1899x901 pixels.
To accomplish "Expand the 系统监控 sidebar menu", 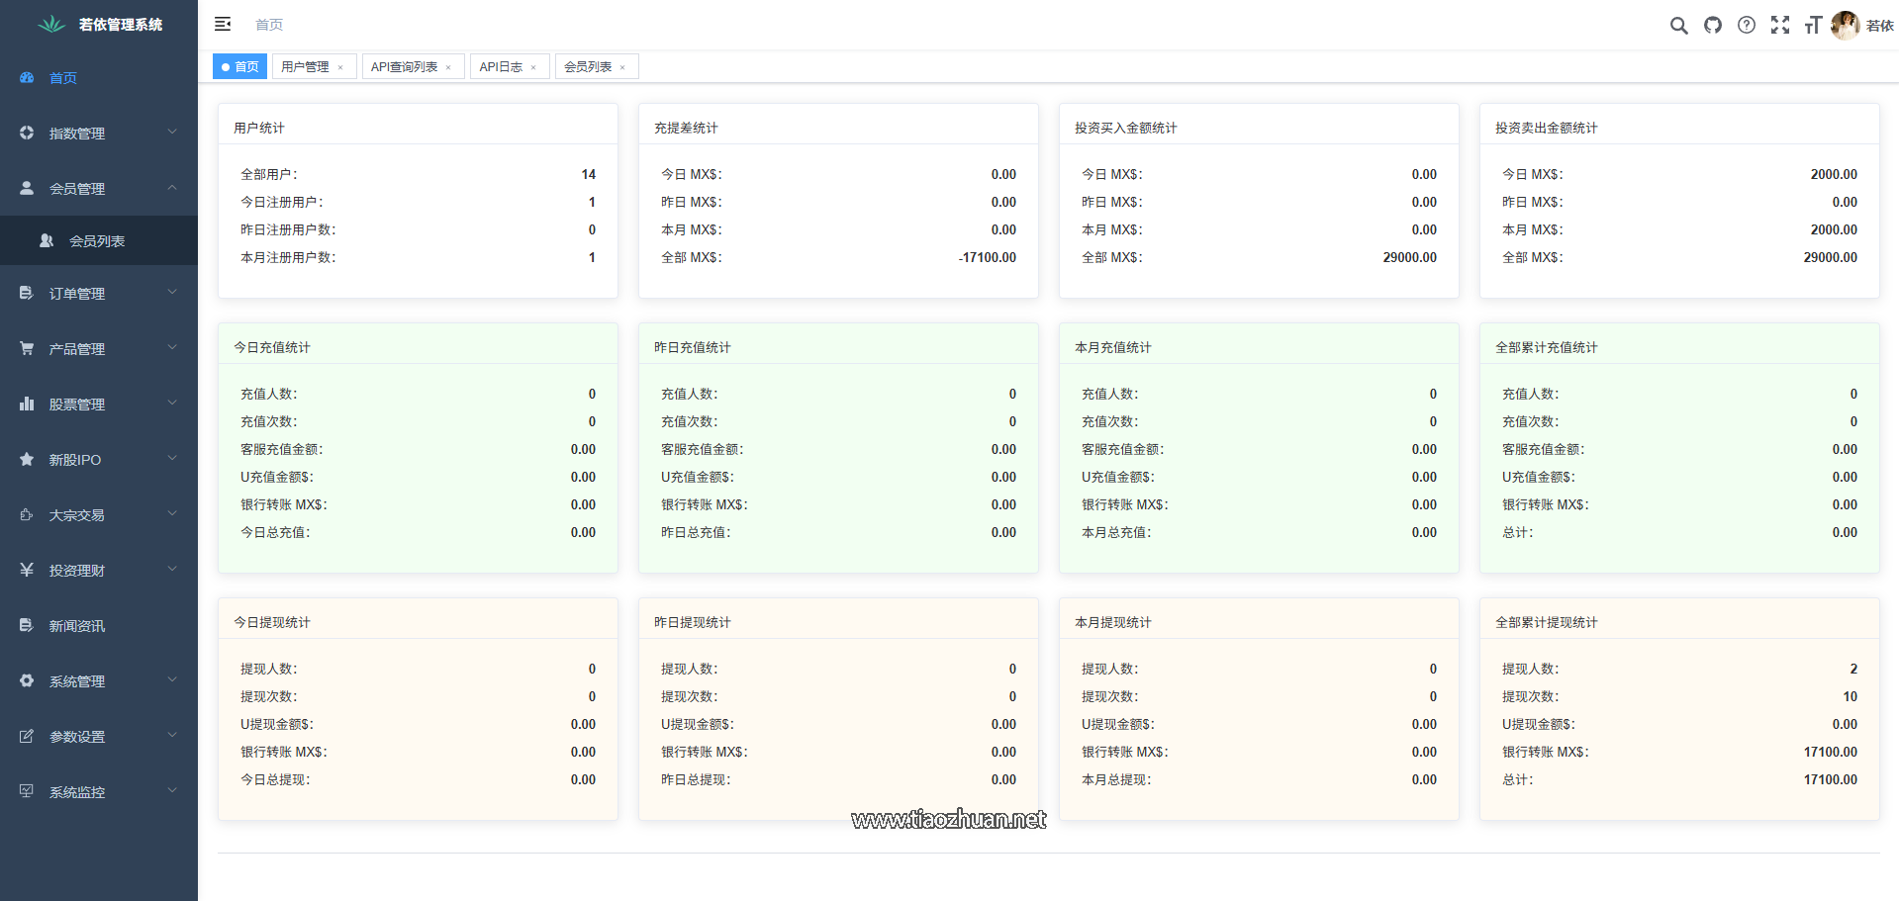I will (99, 791).
